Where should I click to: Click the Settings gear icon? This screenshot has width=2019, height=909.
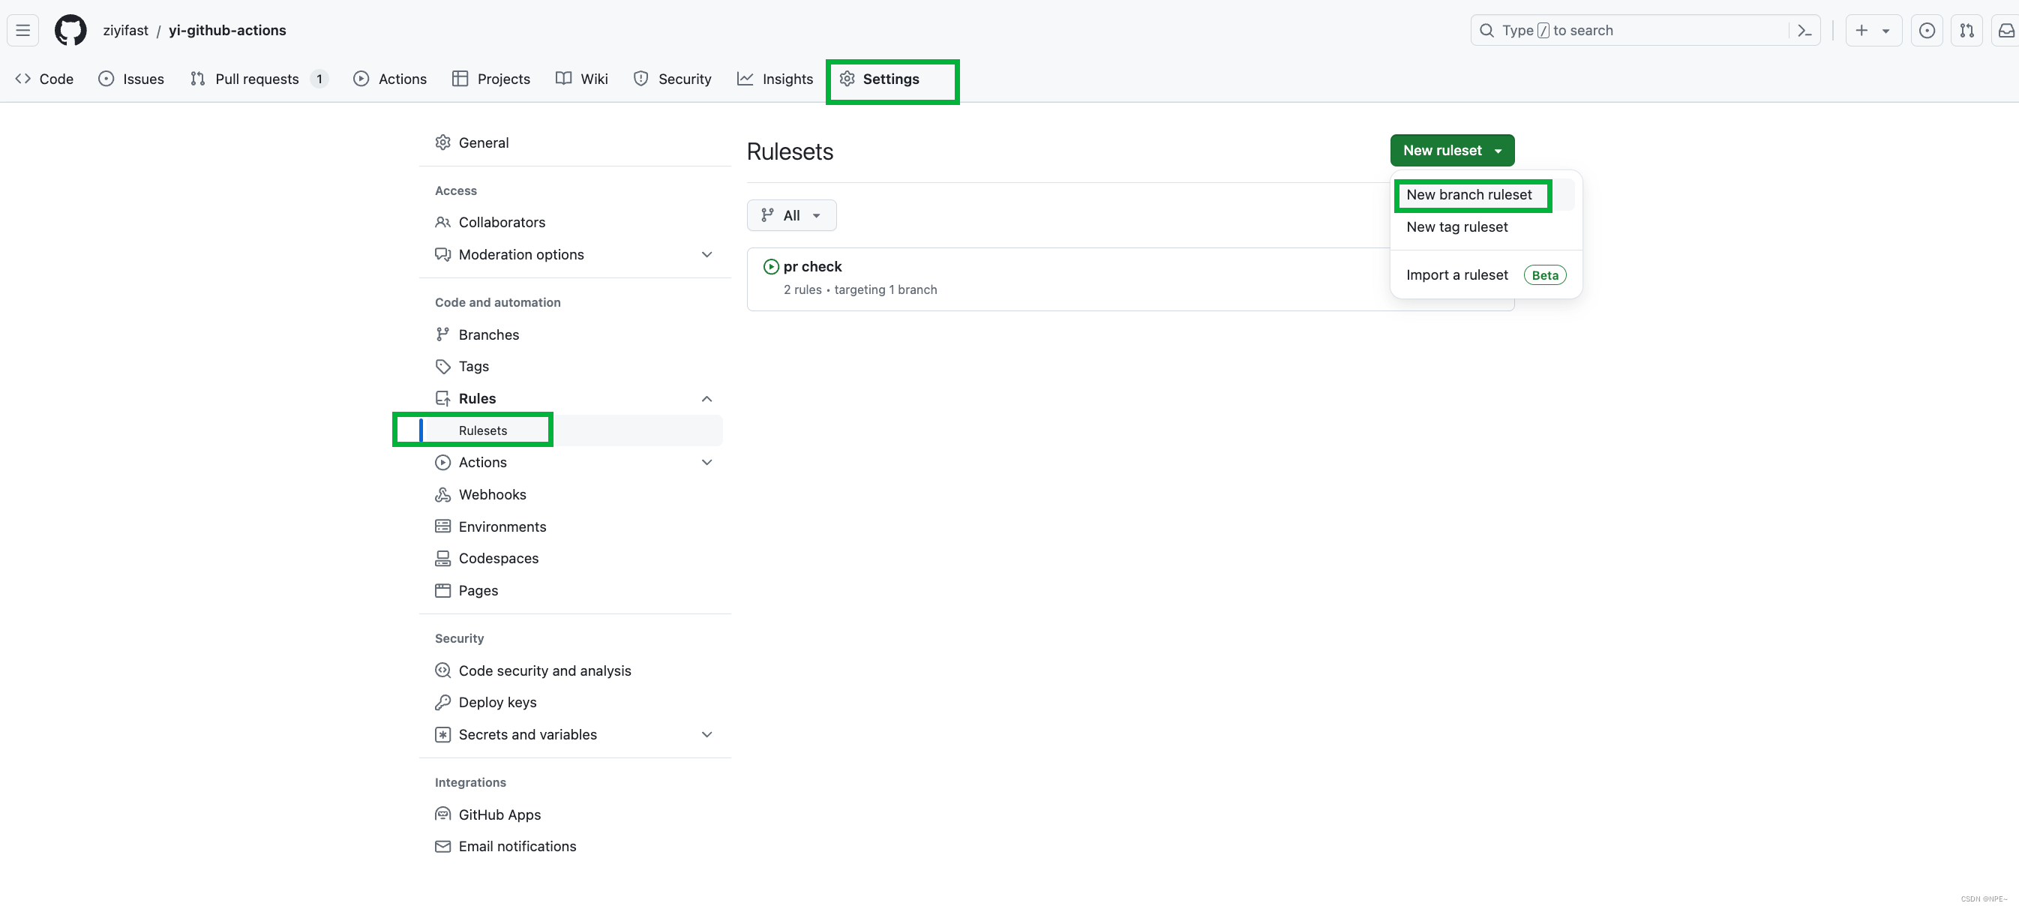pos(847,79)
